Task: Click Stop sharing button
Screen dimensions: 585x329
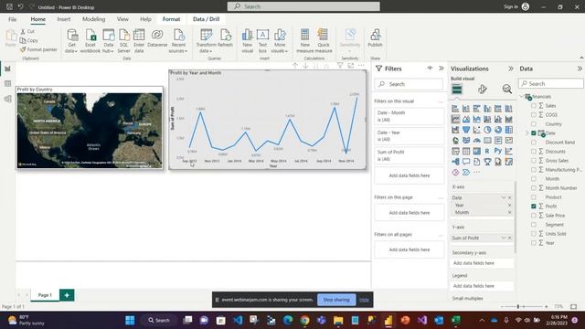Action: point(336,300)
